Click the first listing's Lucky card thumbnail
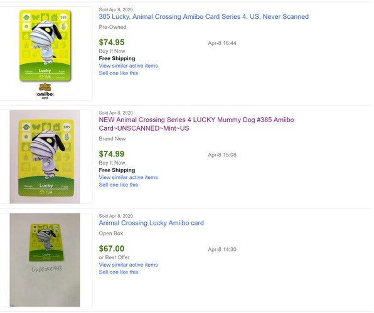This screenshot has height=313, width=374. pos(45,46)
